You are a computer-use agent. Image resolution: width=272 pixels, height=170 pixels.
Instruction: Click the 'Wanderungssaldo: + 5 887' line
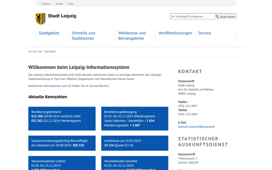pos(122,125)
